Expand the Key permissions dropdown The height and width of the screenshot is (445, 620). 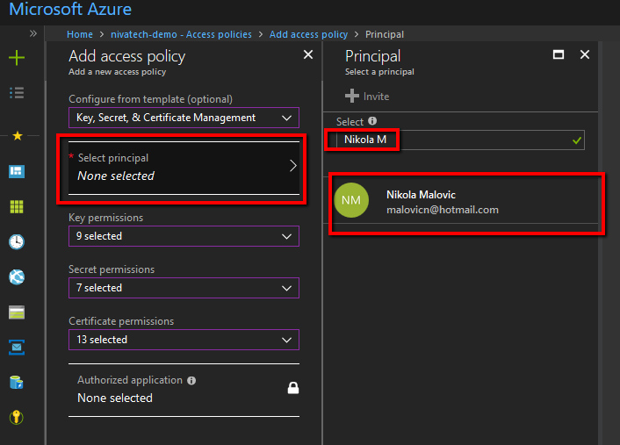[x=184, y=236]
